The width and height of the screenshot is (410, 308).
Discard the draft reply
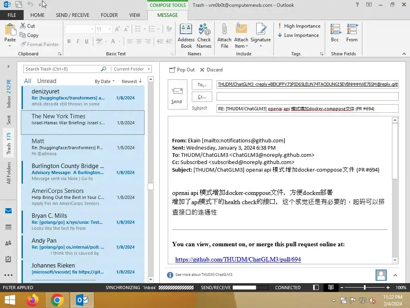[x=211, y=70]
